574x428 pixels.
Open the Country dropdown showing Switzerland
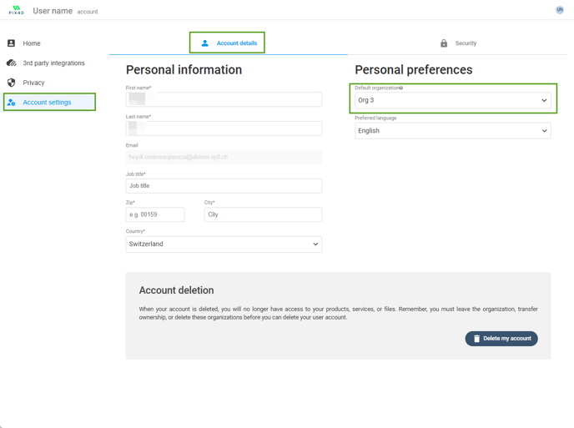pyautogui.click(x=224, y=244)
